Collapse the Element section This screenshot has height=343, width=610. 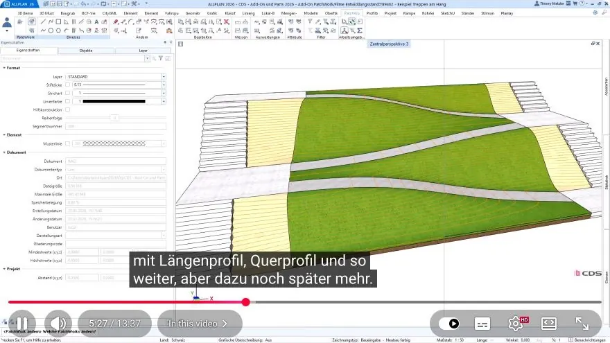click(x=4, y=135)
